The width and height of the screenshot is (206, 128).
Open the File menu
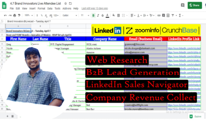tap(12, 8)
